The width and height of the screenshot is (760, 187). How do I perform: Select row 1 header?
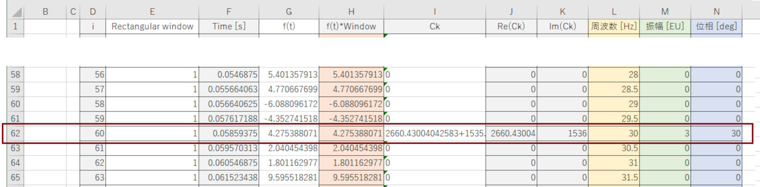point(15,26)
